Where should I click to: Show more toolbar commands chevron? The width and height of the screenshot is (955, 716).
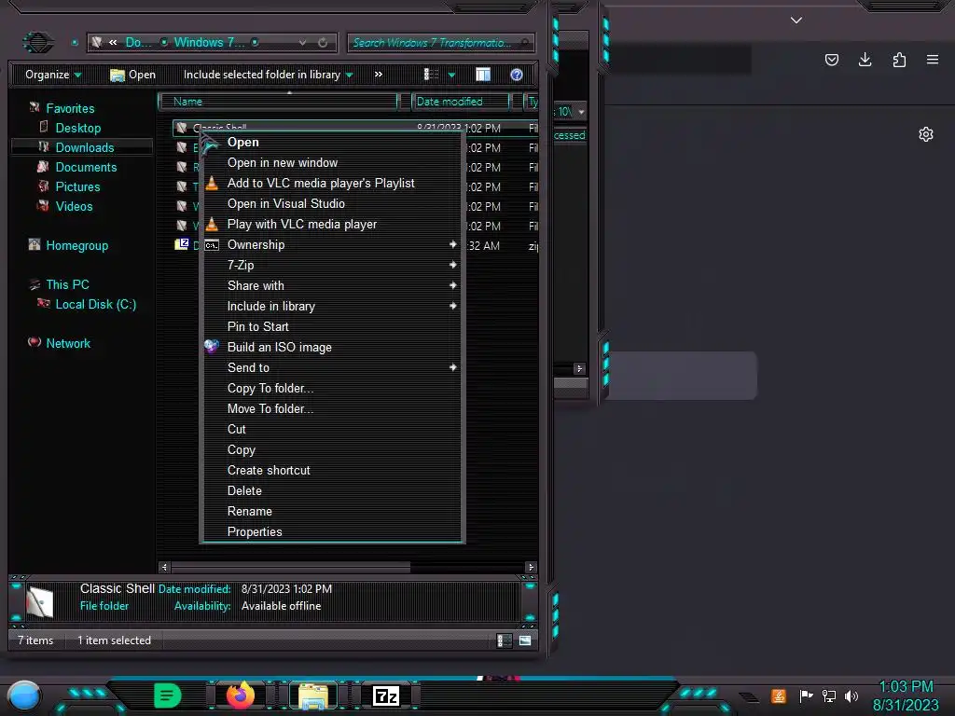tap(379, 75)
